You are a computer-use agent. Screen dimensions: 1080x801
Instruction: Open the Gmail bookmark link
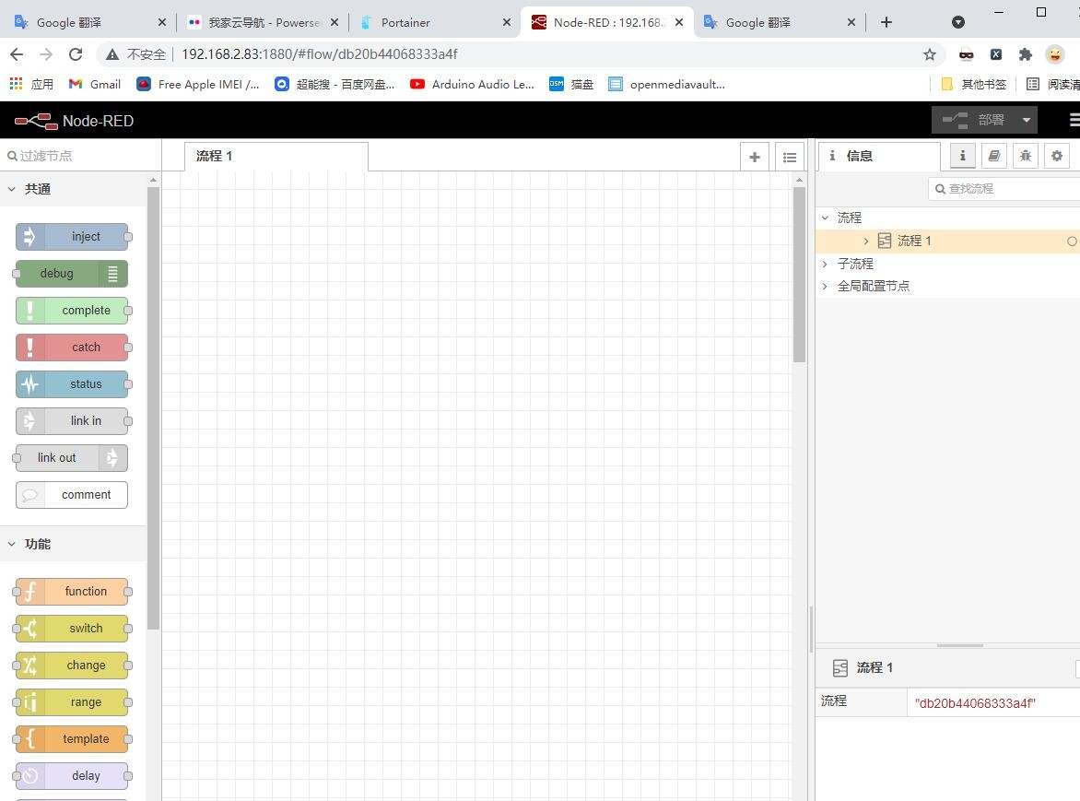click(x=95, y=84)
